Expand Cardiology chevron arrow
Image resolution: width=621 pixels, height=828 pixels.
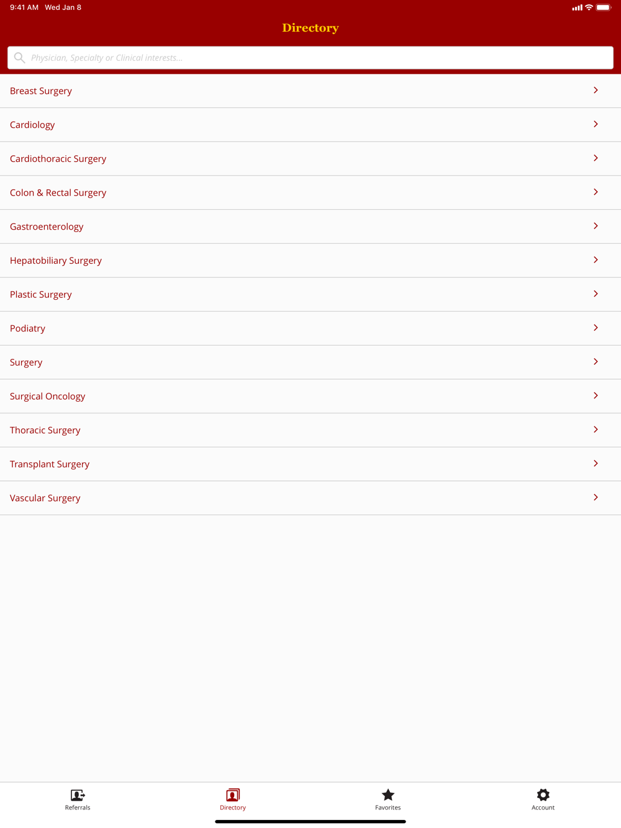(596, 124)
